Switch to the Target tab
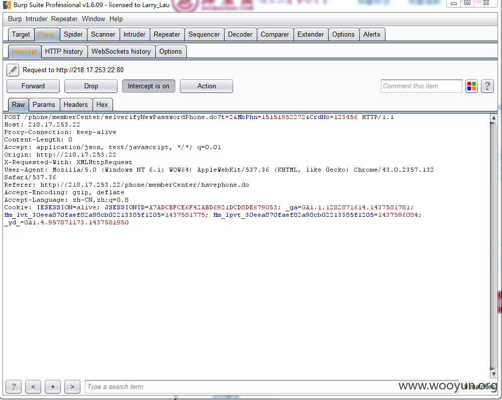This screenshot has height=400, width=502. (21, 35)
